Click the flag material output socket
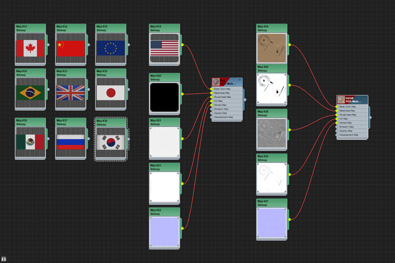 click(x=245, y=100)
